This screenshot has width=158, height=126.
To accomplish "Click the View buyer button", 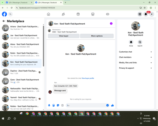I will [64, 36].
